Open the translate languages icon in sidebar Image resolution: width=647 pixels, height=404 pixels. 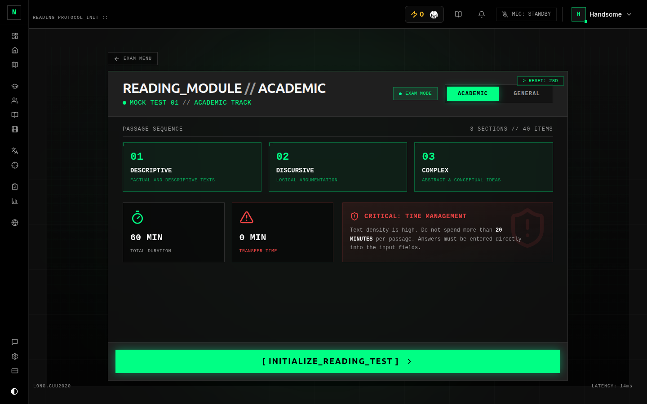(15, 151)
